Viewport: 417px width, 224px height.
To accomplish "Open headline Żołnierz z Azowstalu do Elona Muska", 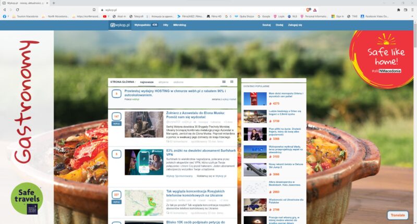I will point(195,115).
